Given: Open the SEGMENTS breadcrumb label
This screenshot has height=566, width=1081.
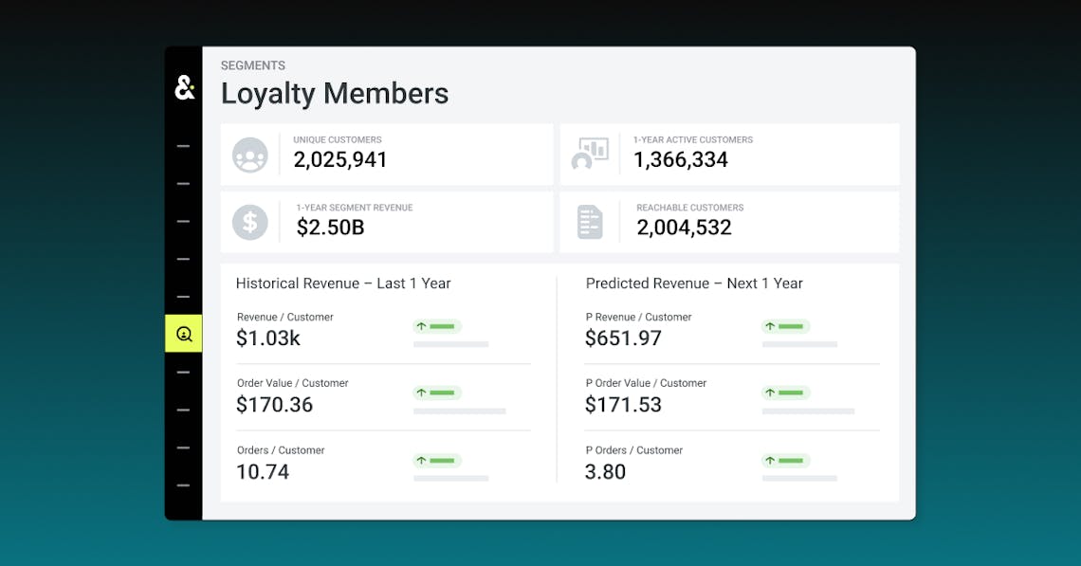Looking at the screenshot, I should pos(253,64).
